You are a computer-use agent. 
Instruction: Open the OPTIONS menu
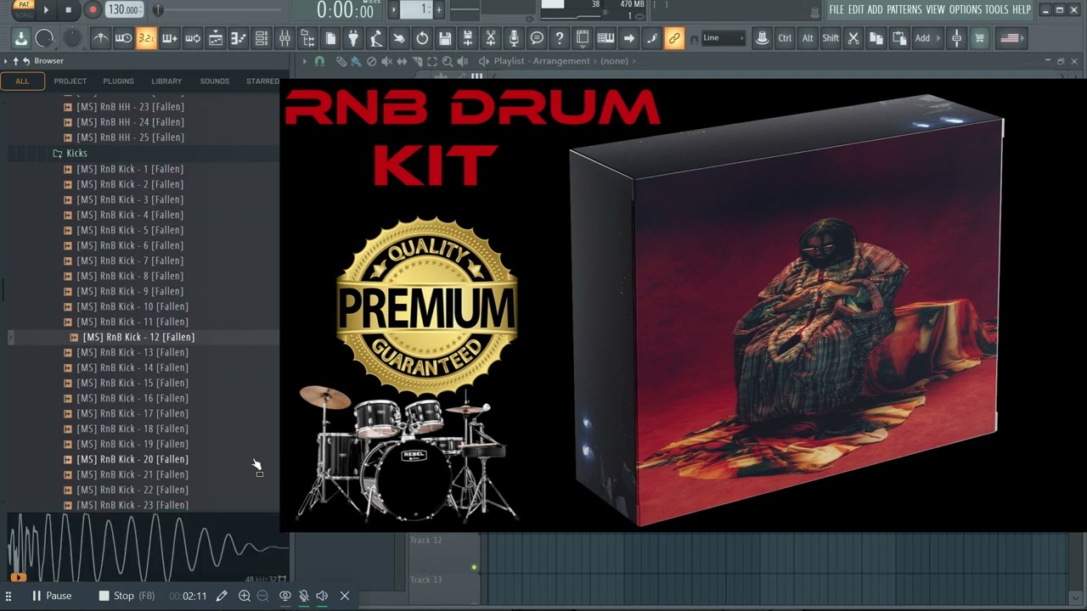pos(965,9)
